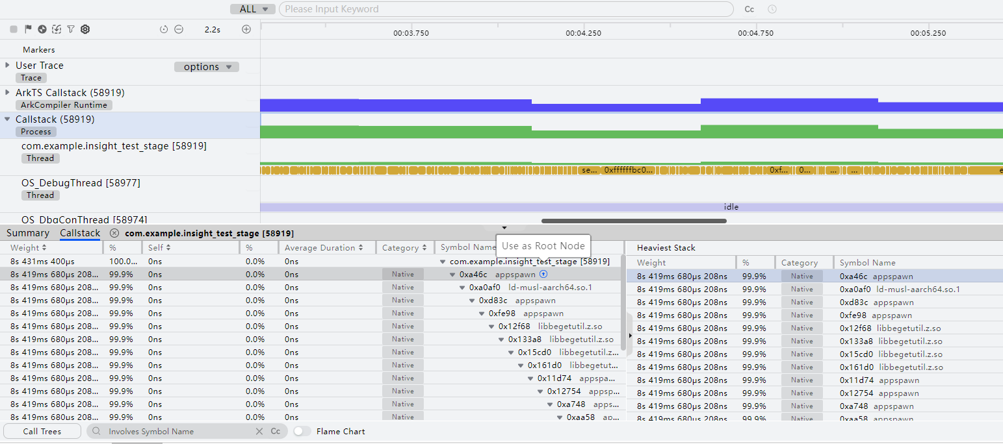Click the clock history icon near search
1003x444 pixels.
coord(772,9)
